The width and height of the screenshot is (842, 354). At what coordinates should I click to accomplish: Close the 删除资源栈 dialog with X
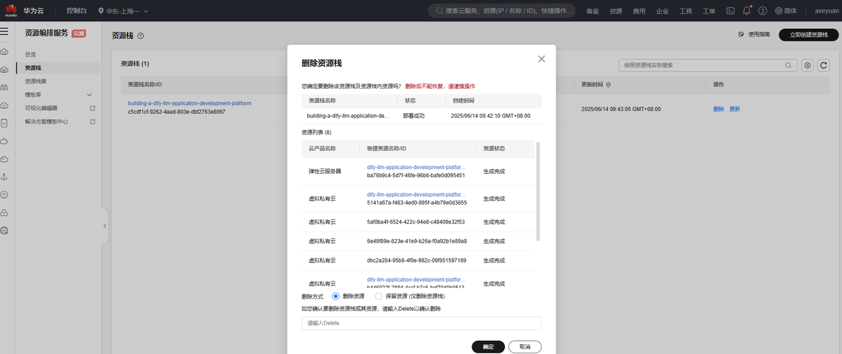(x=541, y=59)
